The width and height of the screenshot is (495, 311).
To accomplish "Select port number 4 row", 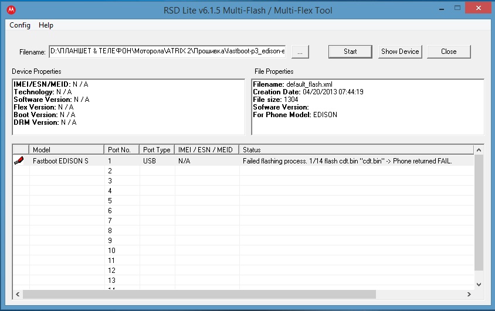I will tap(243, 190).
